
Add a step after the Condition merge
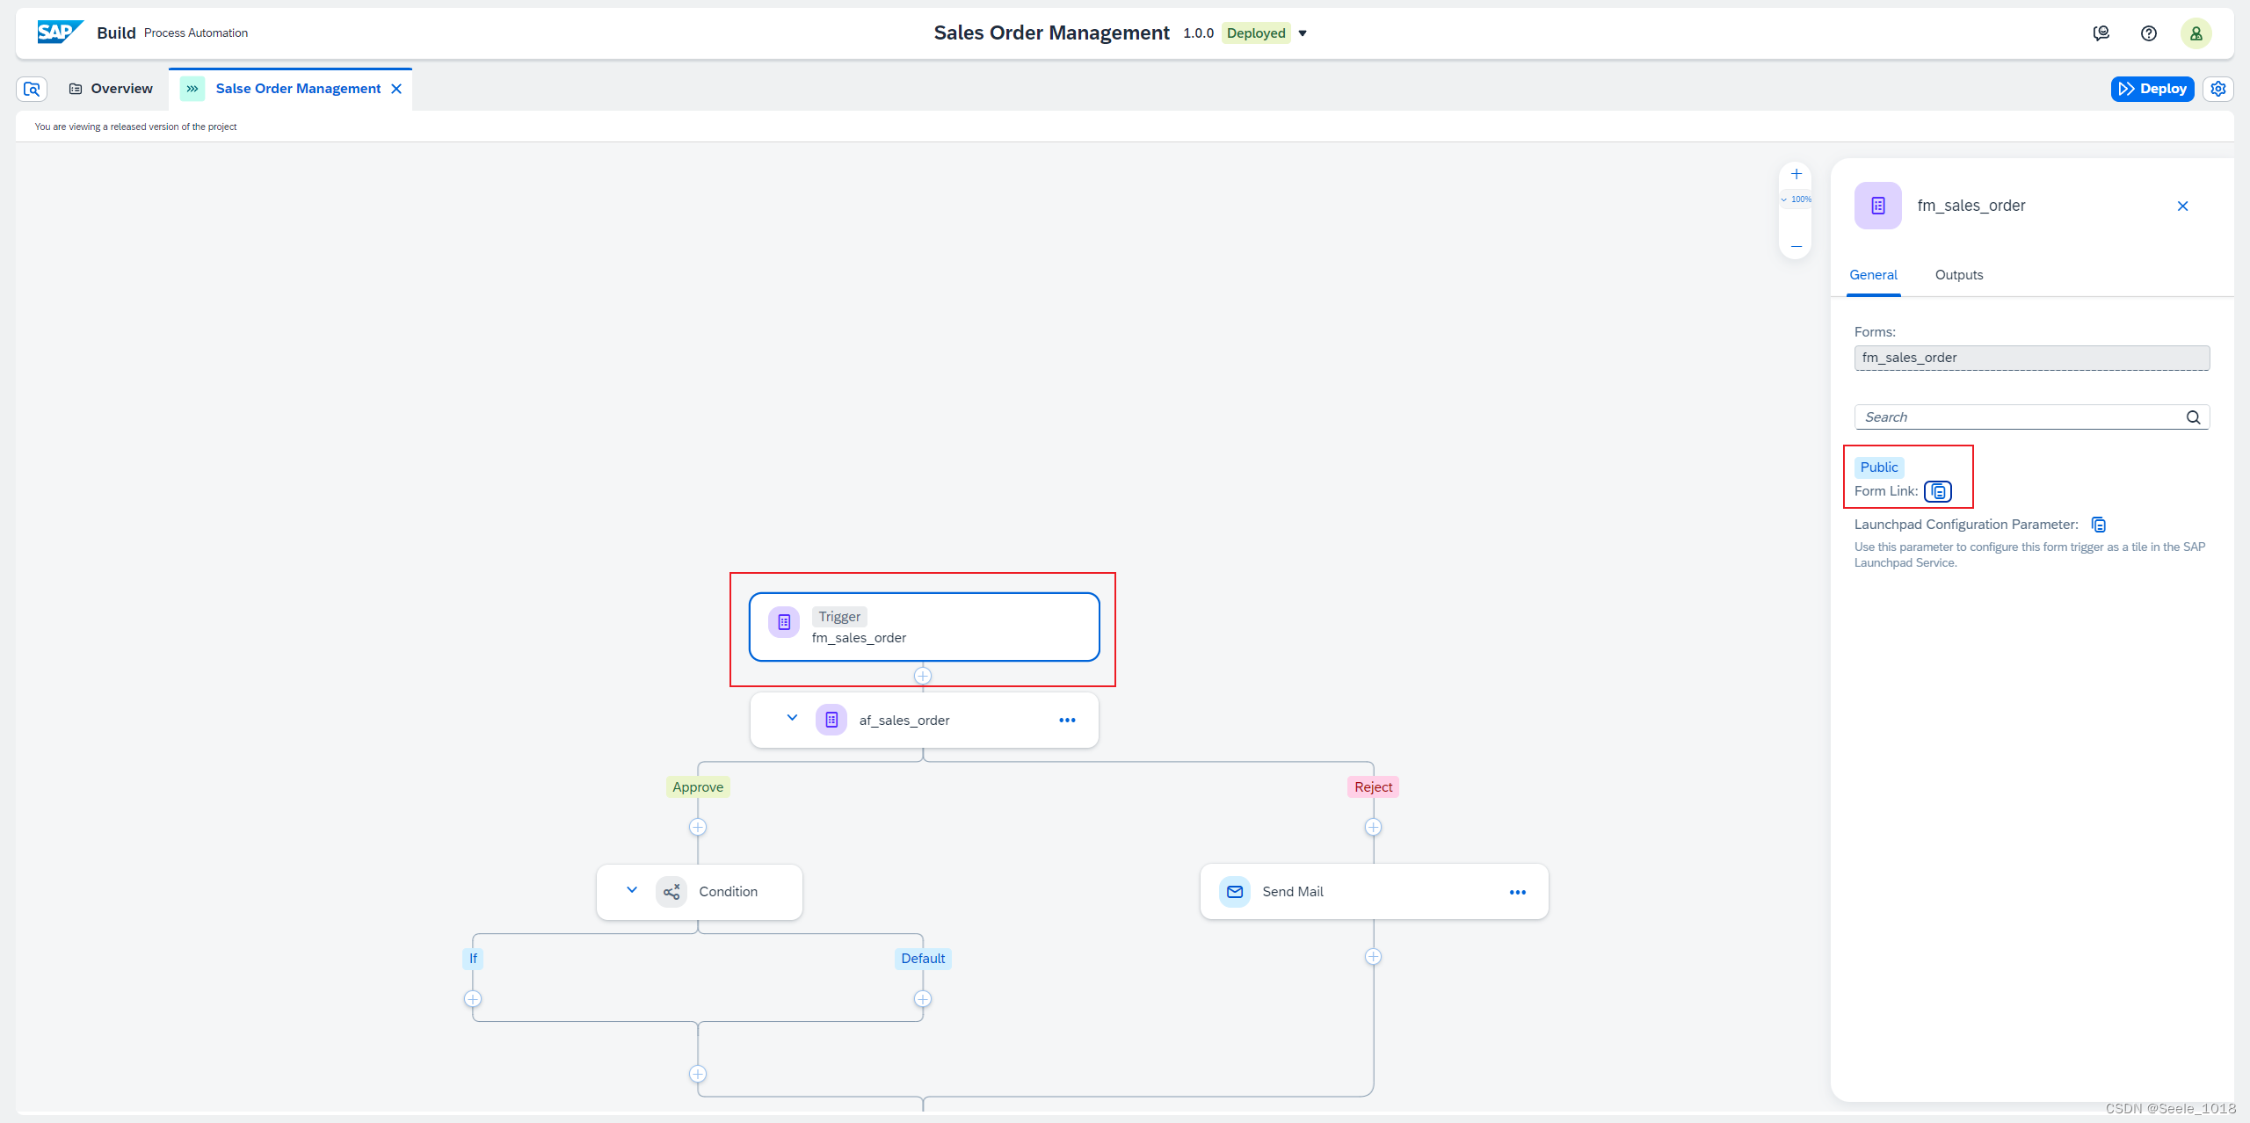tap(698, 1074)
